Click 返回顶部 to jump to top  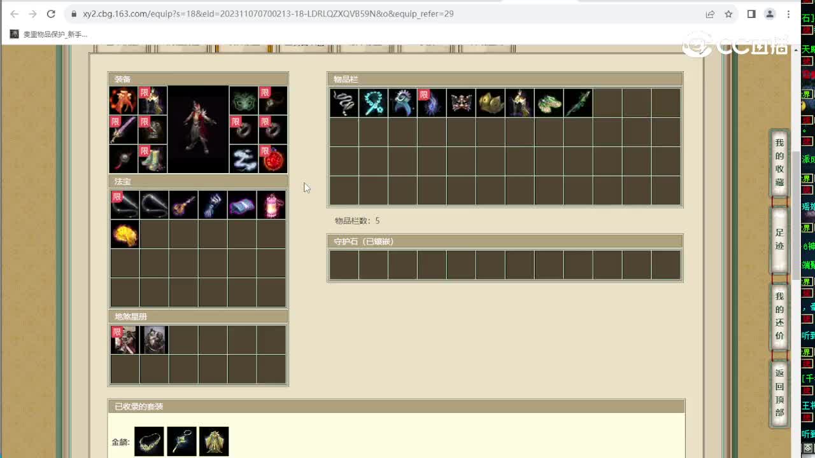(x=779, y=393)
